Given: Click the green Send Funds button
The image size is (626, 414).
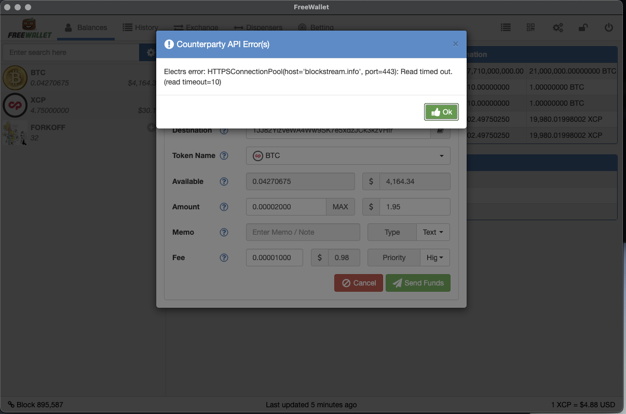Looking at the screenshot, I should pyautogui.click(x=418, y=283).
